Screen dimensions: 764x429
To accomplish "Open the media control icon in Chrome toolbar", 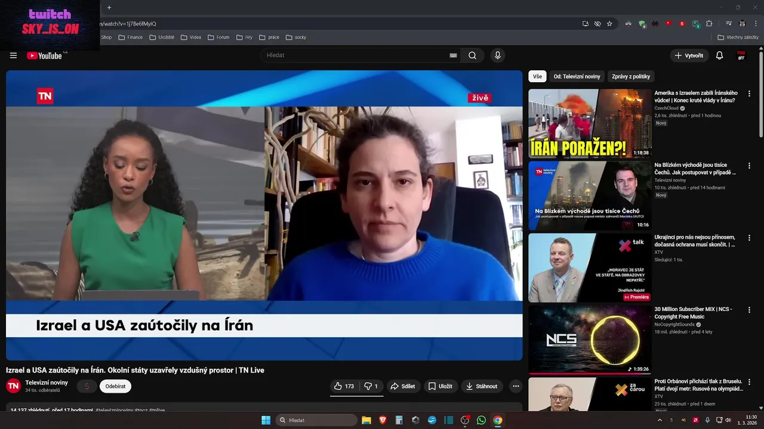I will [x=728, y=24].
